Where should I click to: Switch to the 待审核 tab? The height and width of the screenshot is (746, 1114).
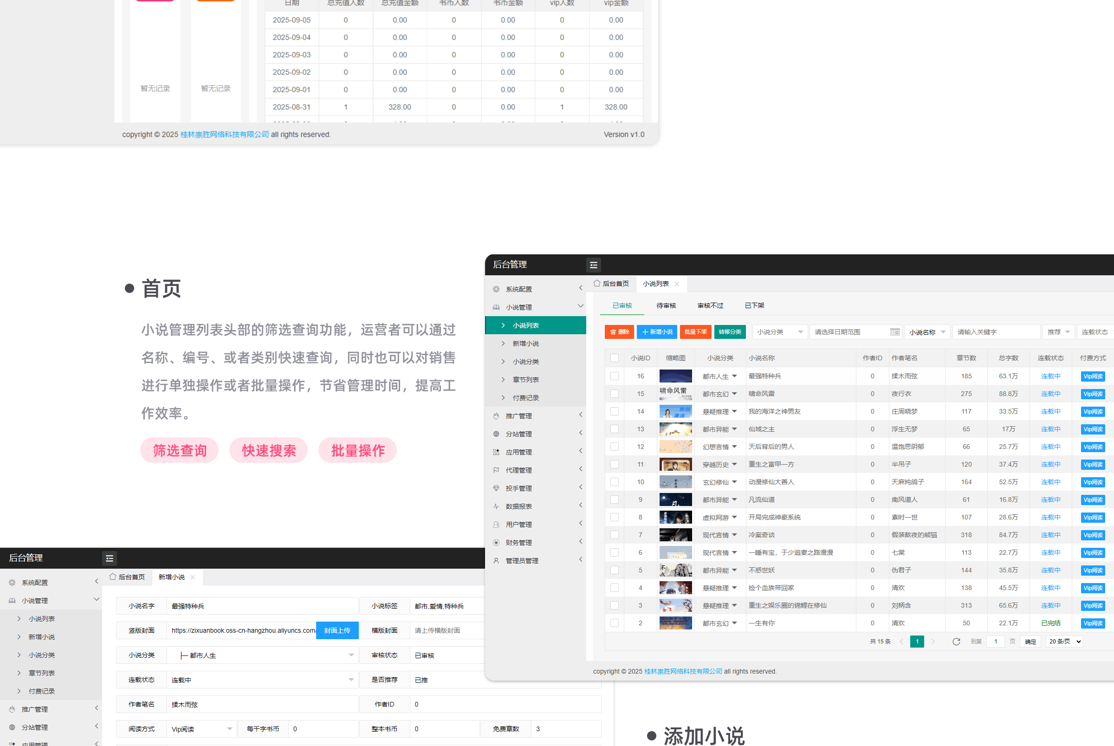666,305
